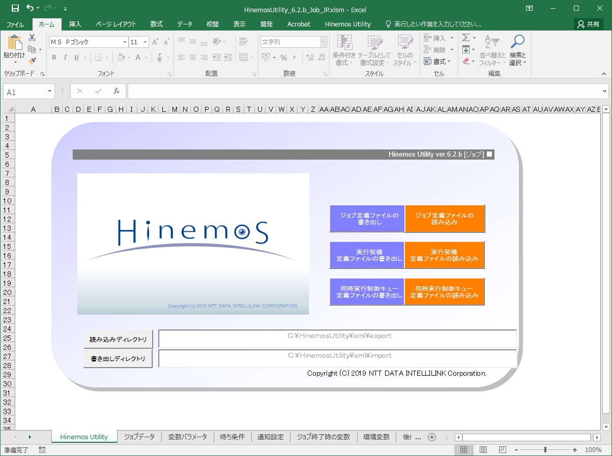Viewport: 612px width, 456px height.
Task: Click the Format Painter brush icon
Action: (x=32, y=60)
